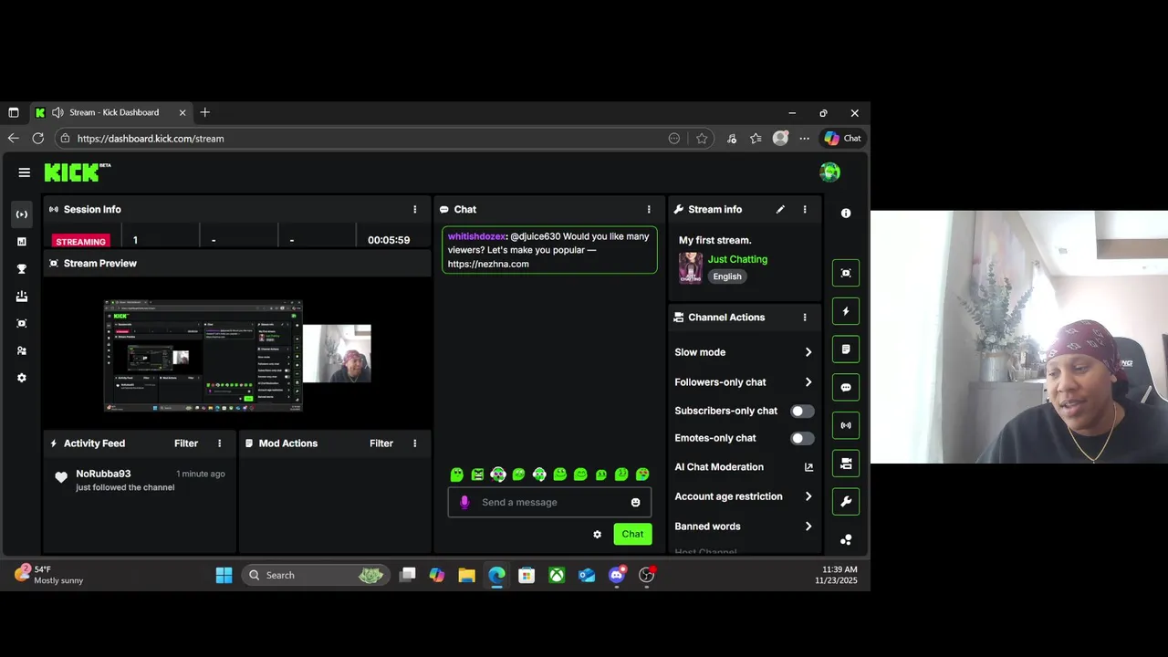1168x657 pixels.
Task: Insert the first green blob emote
Action: click(x=457, y=474)
